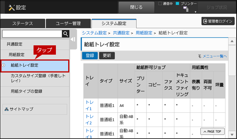Click the menu list return icon

pos(200,56)
